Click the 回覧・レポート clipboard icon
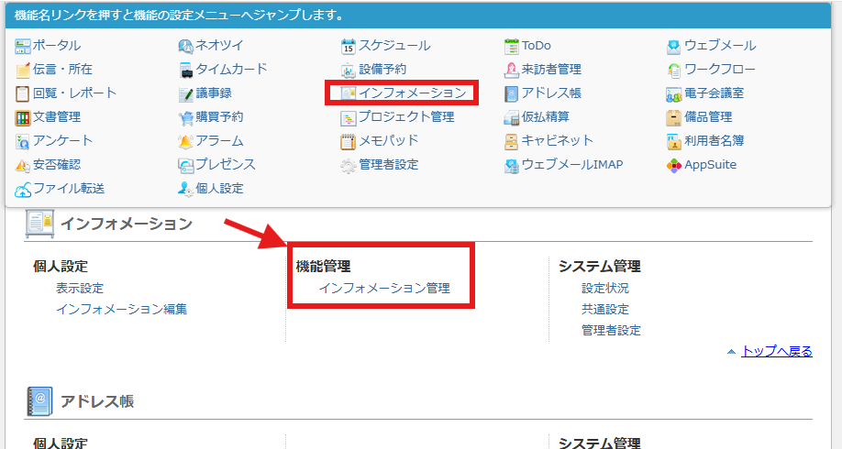 (x=23, y=93)
